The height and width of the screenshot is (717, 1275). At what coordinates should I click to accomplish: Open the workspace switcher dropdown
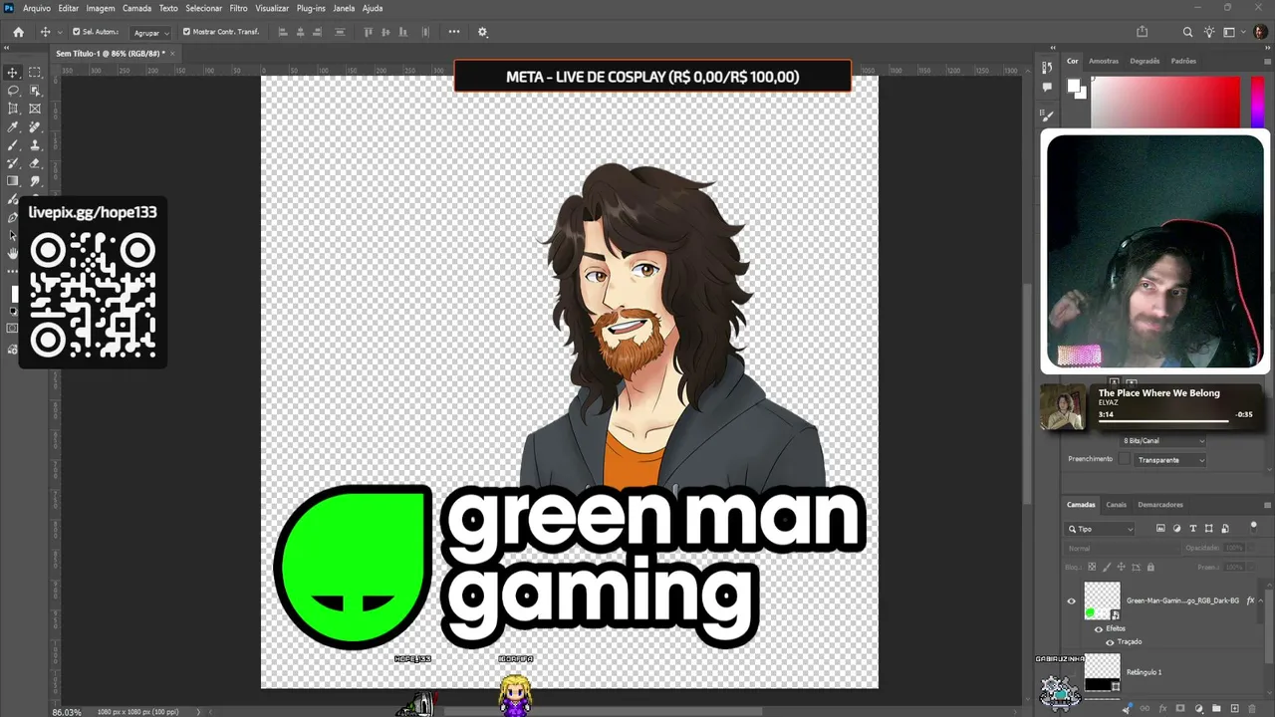1233,32
